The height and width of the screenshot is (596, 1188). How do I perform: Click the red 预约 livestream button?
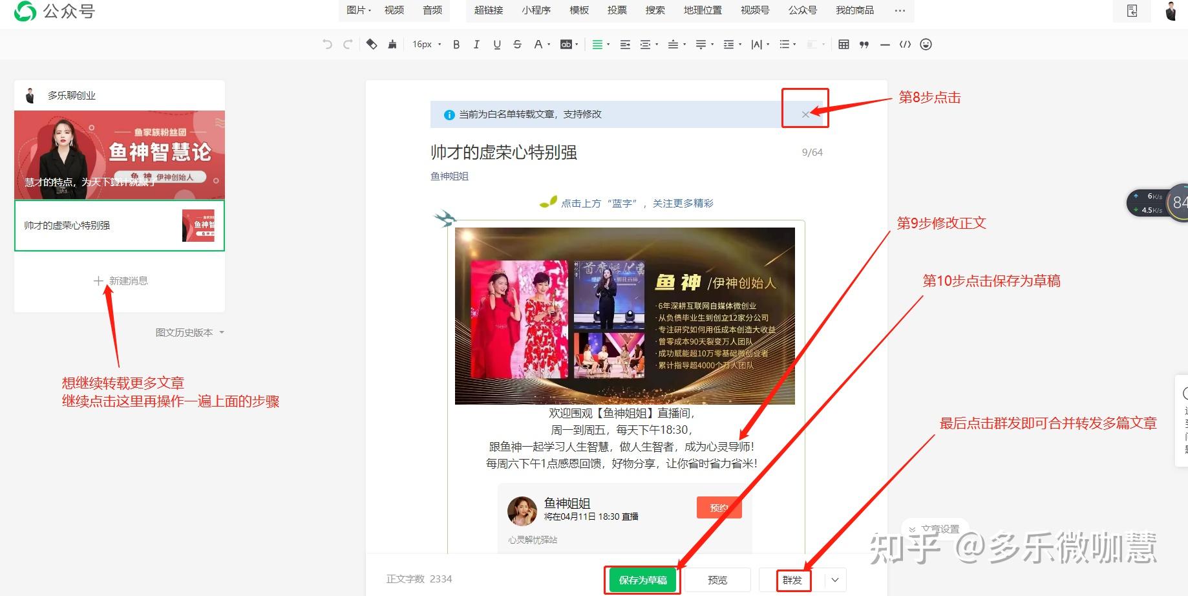pyautogui.click(x=719, y=507)
